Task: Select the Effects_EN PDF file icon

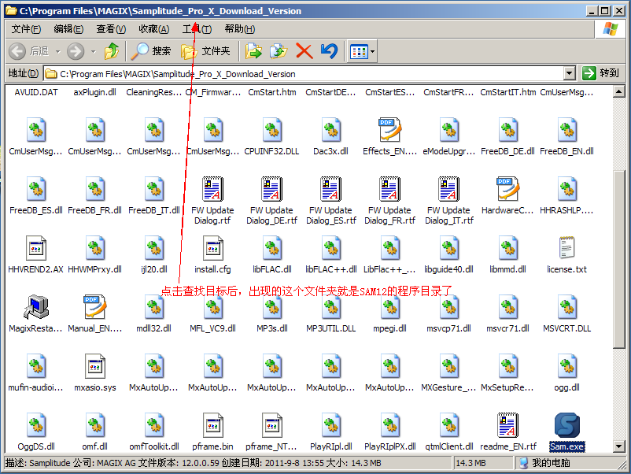Action: pos(389,130)
